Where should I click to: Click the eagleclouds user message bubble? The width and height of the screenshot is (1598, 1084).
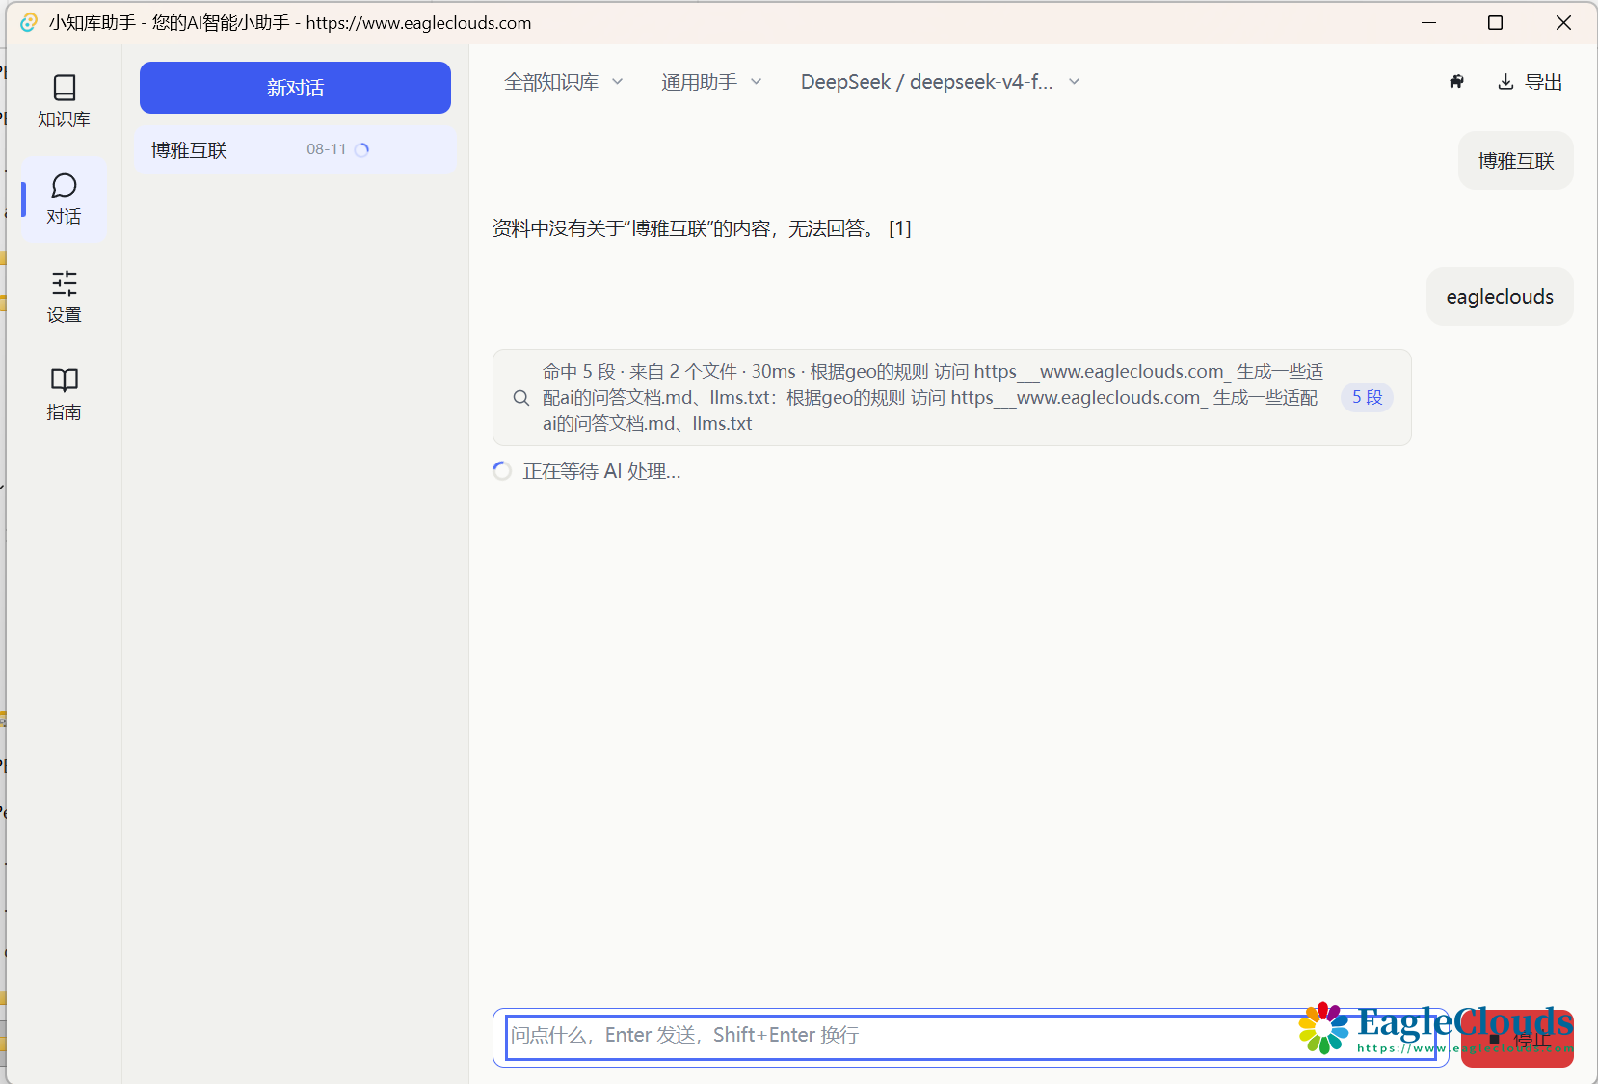coord(1500,297)
